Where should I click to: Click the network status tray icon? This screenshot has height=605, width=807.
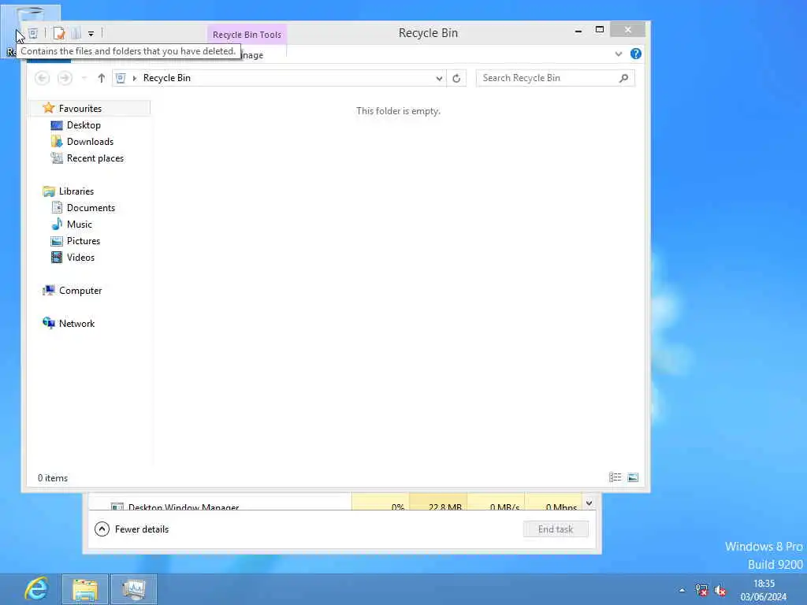point(701,590)
